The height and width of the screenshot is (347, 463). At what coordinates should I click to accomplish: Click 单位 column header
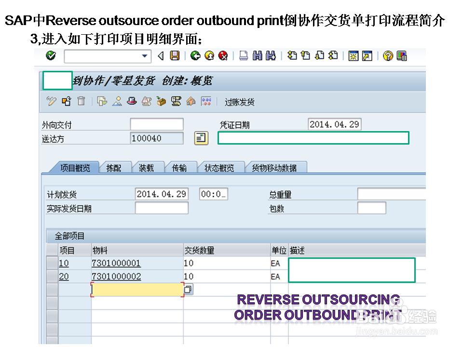coord(279,250)
